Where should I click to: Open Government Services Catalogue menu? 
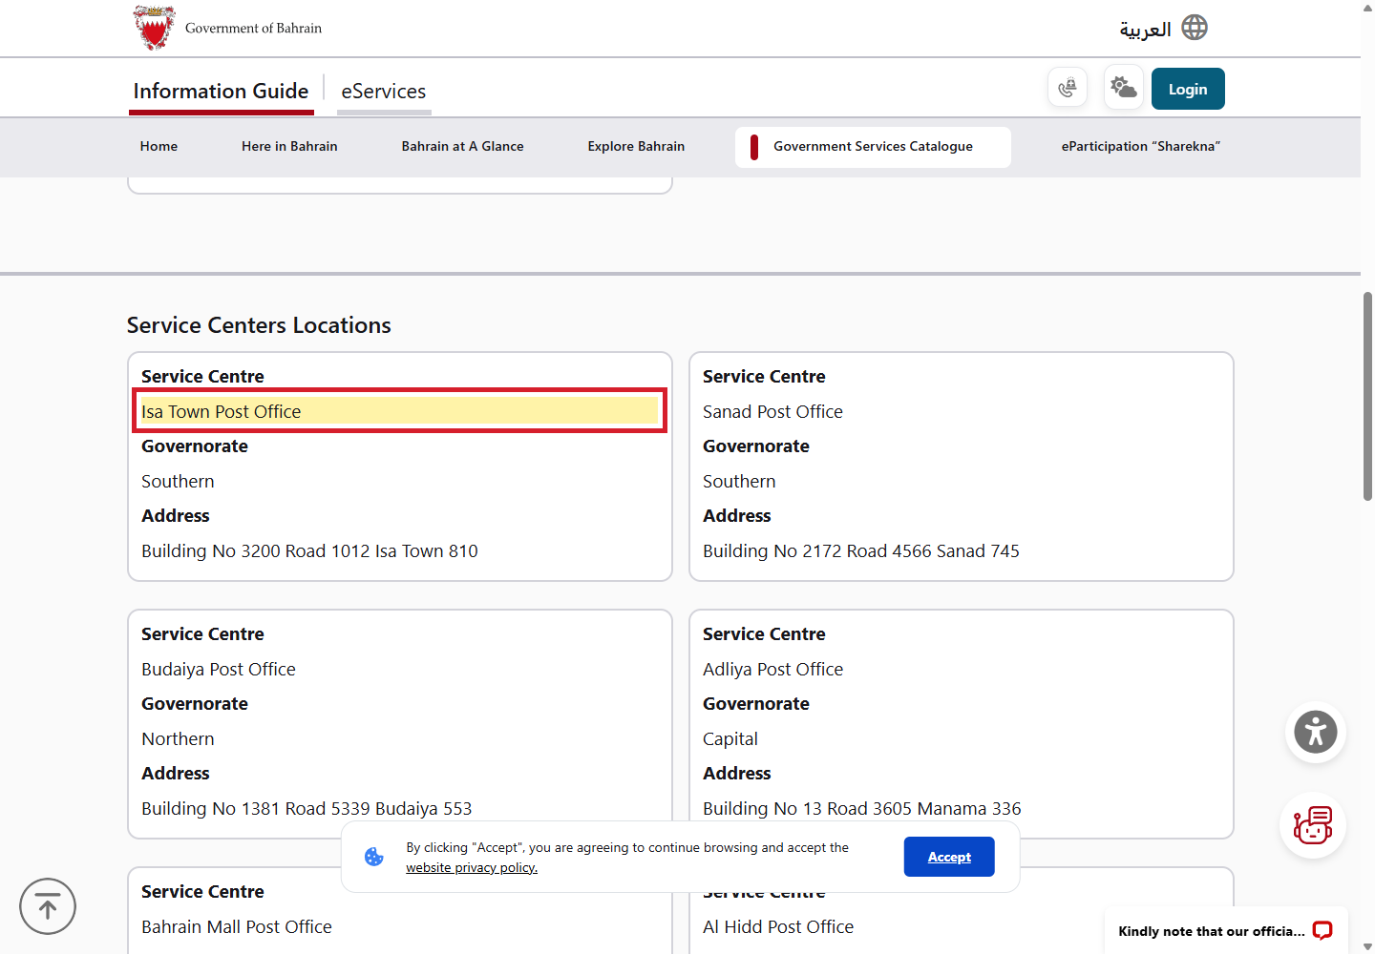pyautogui.click(x=873, y=147)
